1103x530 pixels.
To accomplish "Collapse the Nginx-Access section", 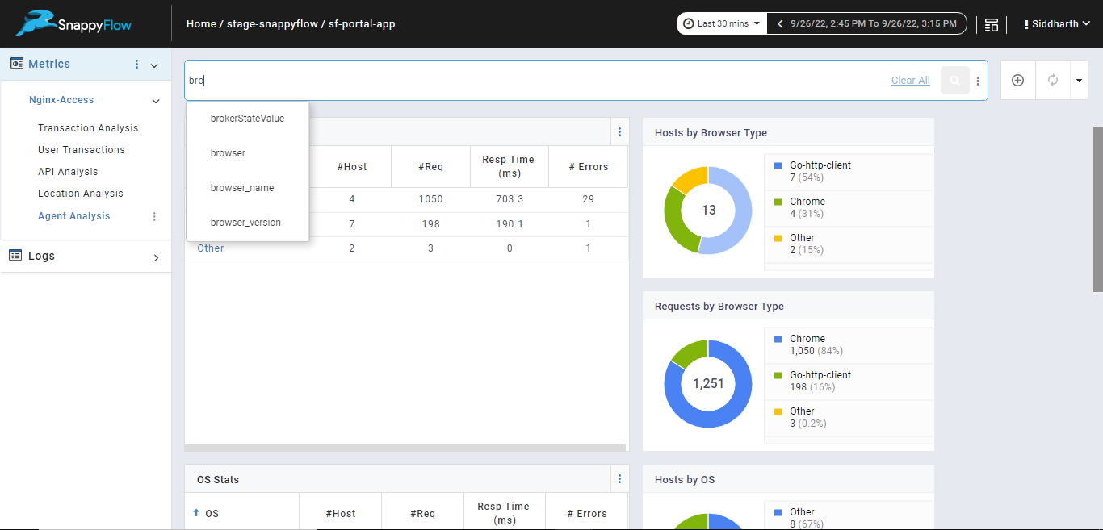I will [156, 101].
